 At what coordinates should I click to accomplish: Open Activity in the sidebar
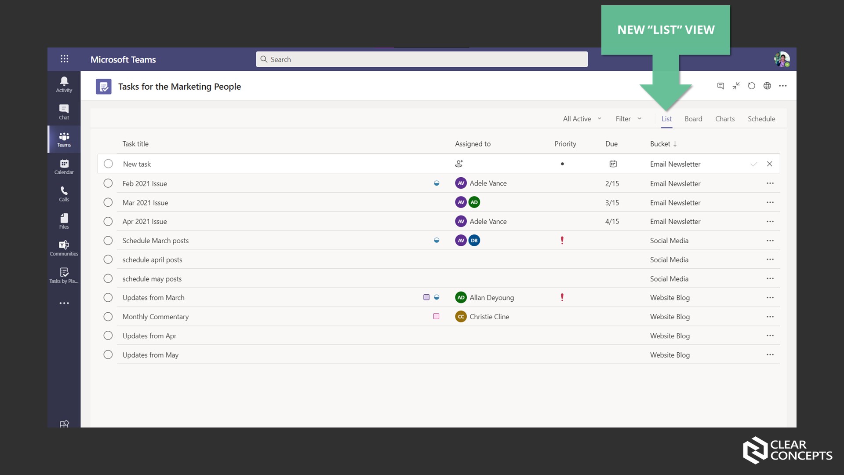[64, 84]
